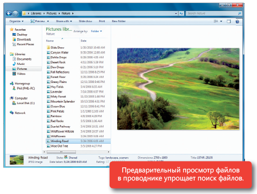Open Desktop in the navigation pane

tap(20, 35)
